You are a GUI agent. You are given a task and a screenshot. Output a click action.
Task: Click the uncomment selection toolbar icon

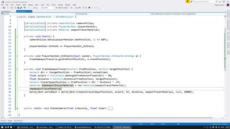[86, 8]
